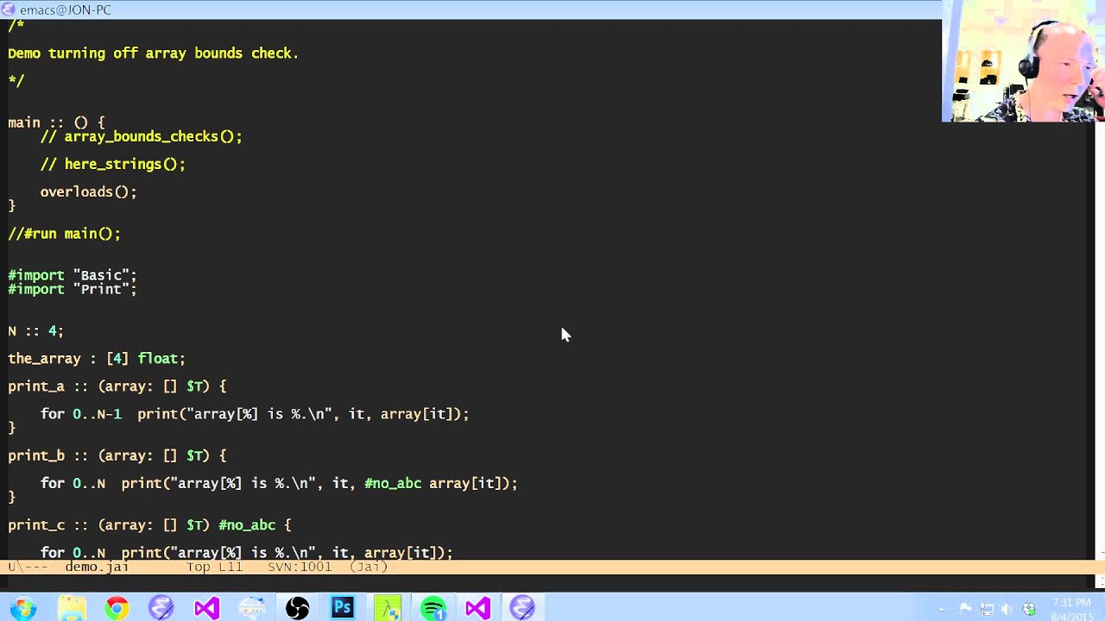Switch to Photoshop in the taskbar
The image size is (1105, 621).
click(342, 608)
